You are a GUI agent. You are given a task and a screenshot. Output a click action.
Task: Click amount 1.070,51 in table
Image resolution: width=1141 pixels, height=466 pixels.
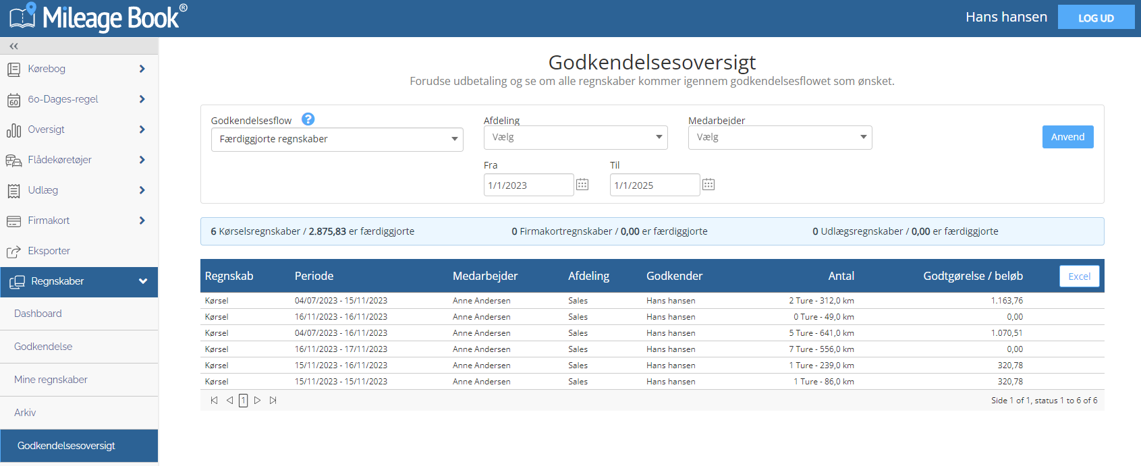(1007, 333)
